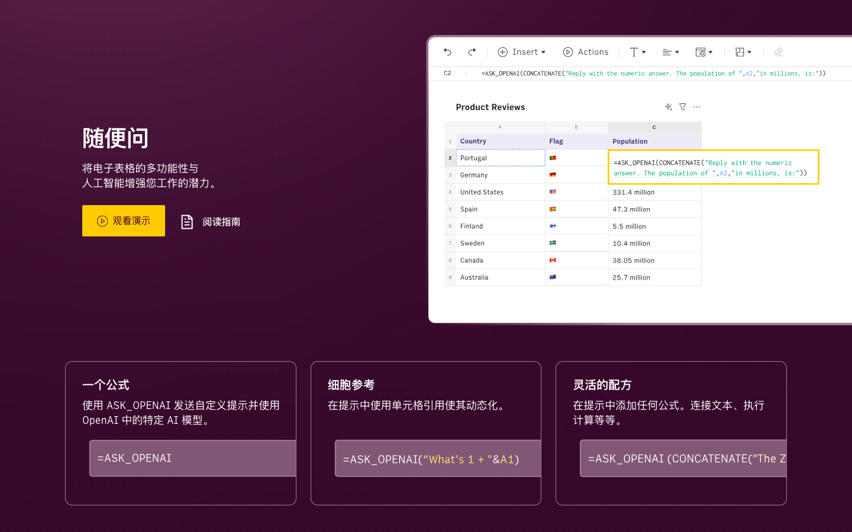Click the document icon beside 阅读指南
The width and height of the screenshot is (852, 532).
pyautogui.click(x=187, y=221)
